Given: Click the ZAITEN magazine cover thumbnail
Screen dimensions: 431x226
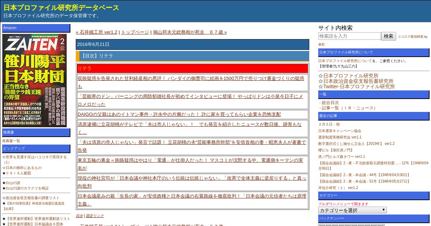Looking at the screenshot, I should [34, 80].
